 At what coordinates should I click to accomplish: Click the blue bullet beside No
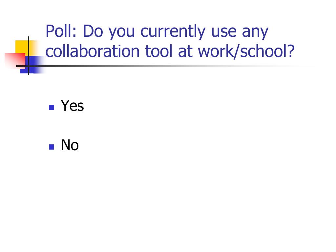tap(52, 147)
